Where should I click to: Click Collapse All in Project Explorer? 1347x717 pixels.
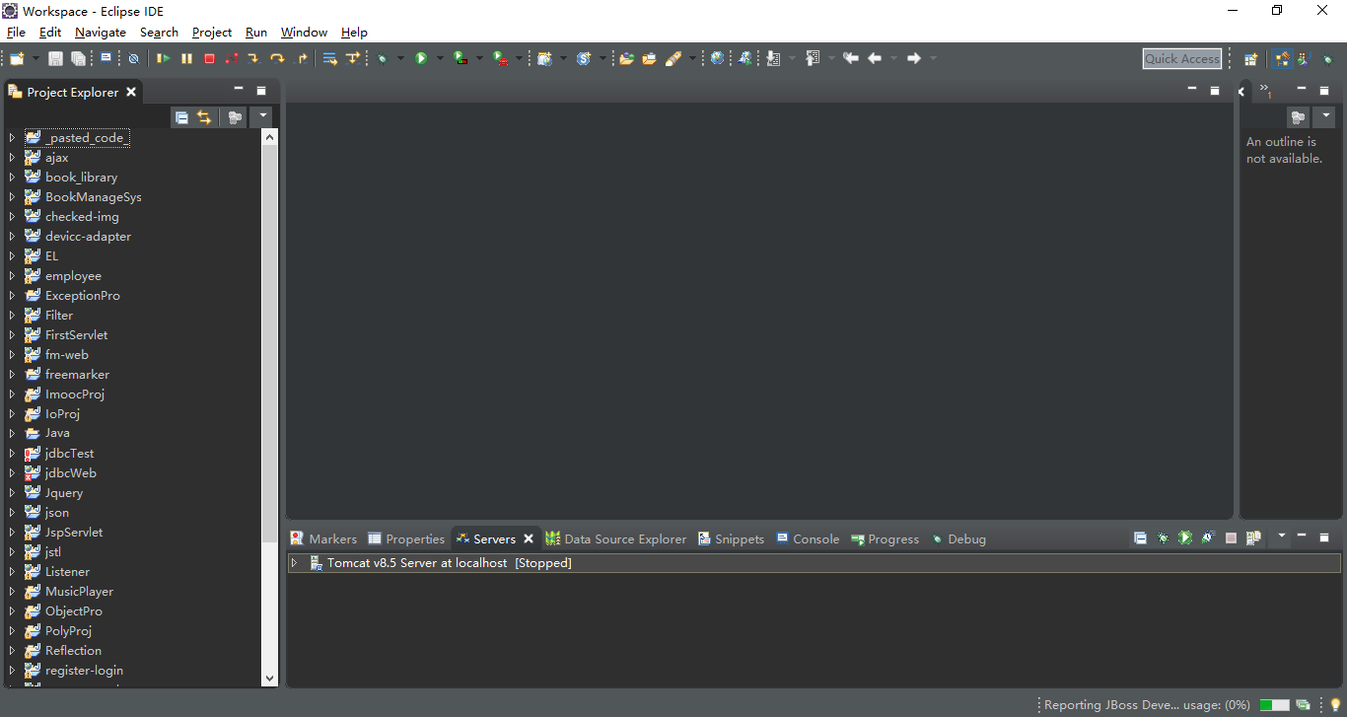click(181, 117)
